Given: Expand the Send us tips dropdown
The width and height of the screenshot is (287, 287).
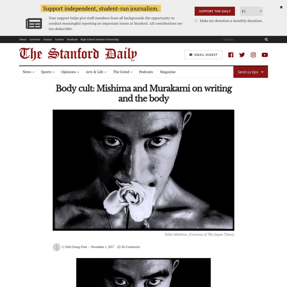Looking at the screenshot, I should tap(250, 72).
